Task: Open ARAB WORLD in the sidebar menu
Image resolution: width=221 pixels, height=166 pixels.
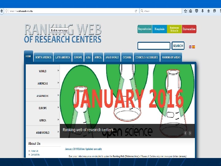Action: tap(43, 133)
